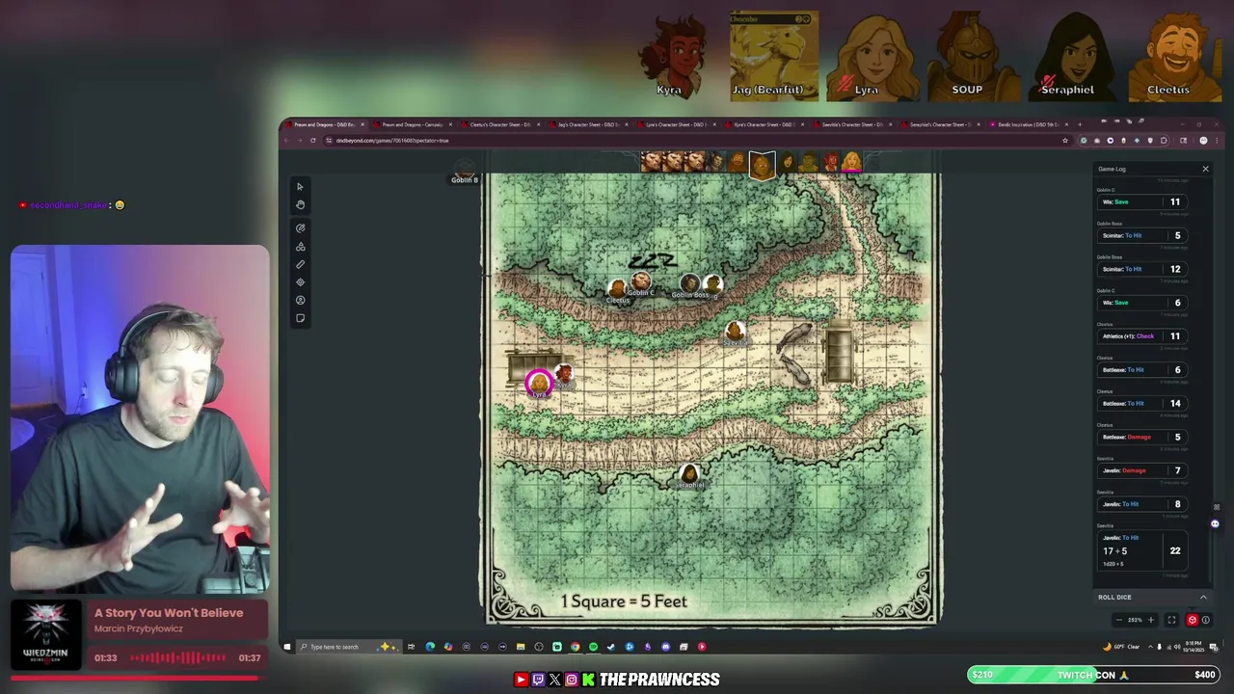Viewport: 1234px width, 694px height.
Task: Open Spotify from the taskbar
Action: click(x=593, y=647)
